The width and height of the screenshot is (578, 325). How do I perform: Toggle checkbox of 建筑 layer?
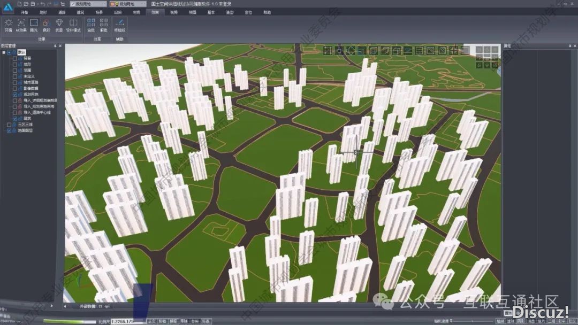(x=15, y=119)
